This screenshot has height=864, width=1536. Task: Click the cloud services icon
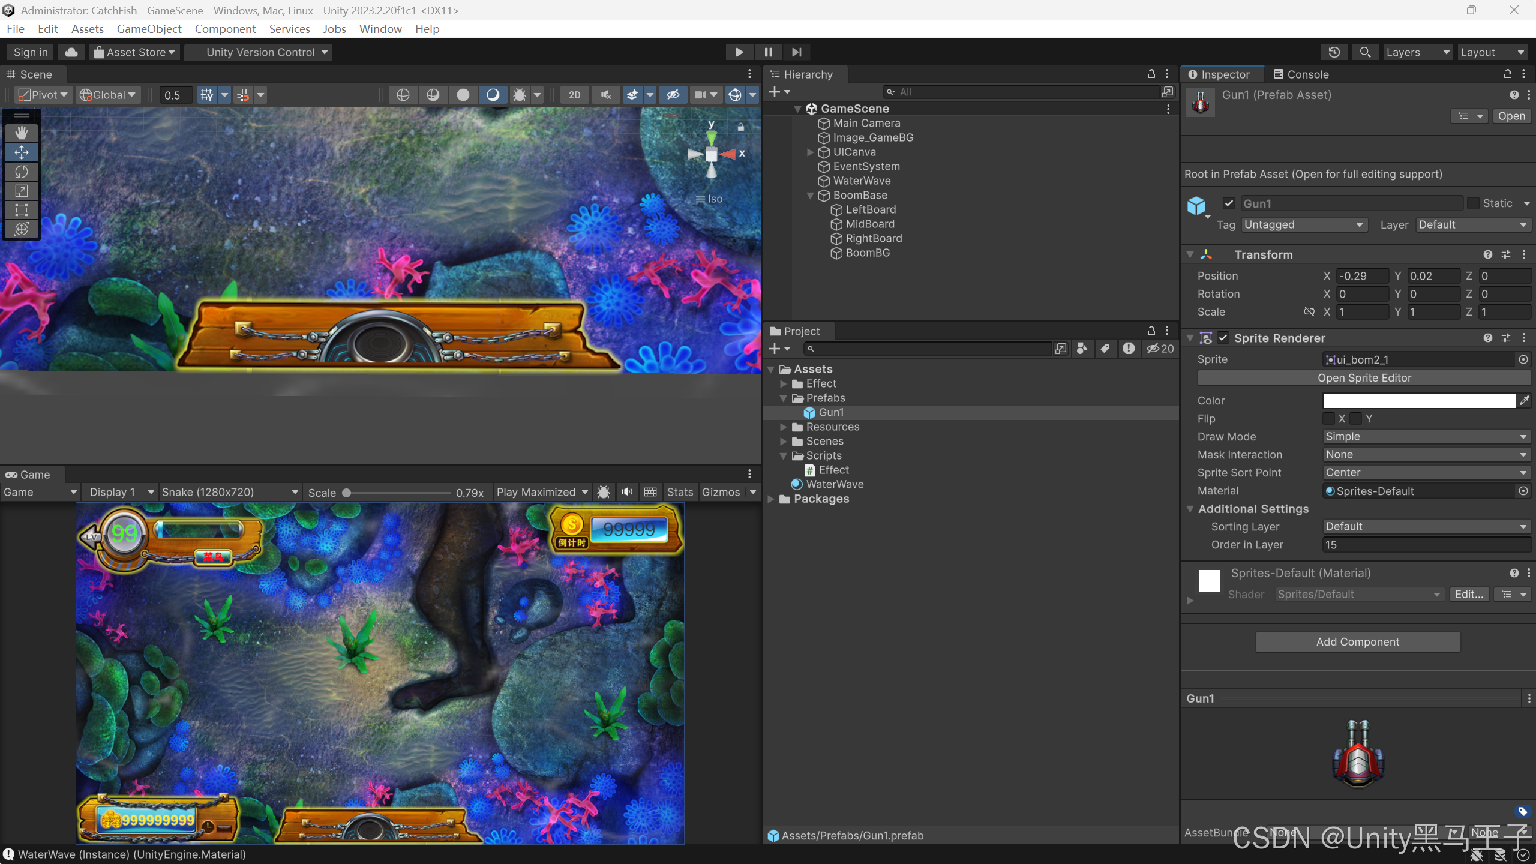(x=71, y=52)
